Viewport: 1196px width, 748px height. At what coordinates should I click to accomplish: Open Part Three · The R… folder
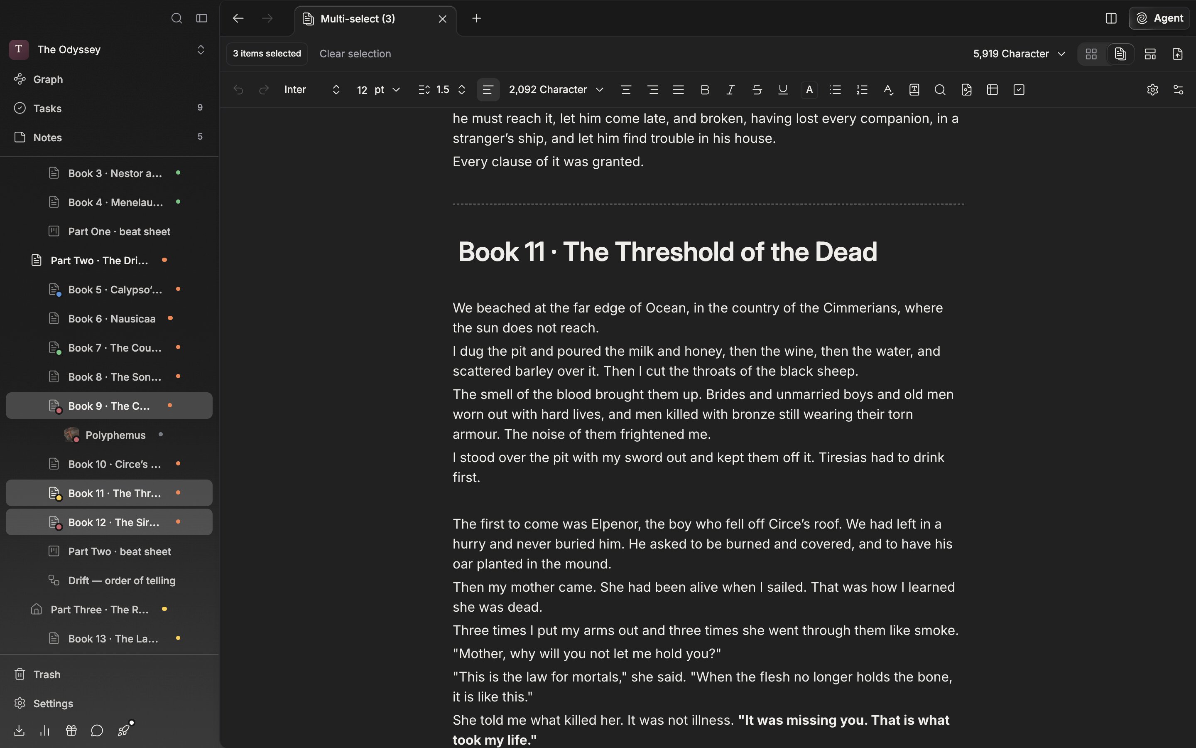[109, 609]
